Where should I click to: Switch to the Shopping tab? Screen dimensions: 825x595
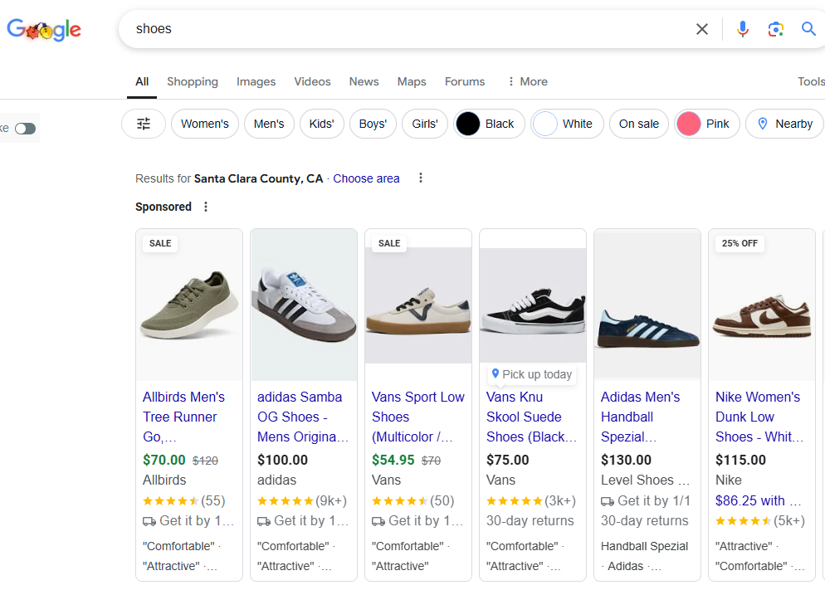click(x=193, y=81)
